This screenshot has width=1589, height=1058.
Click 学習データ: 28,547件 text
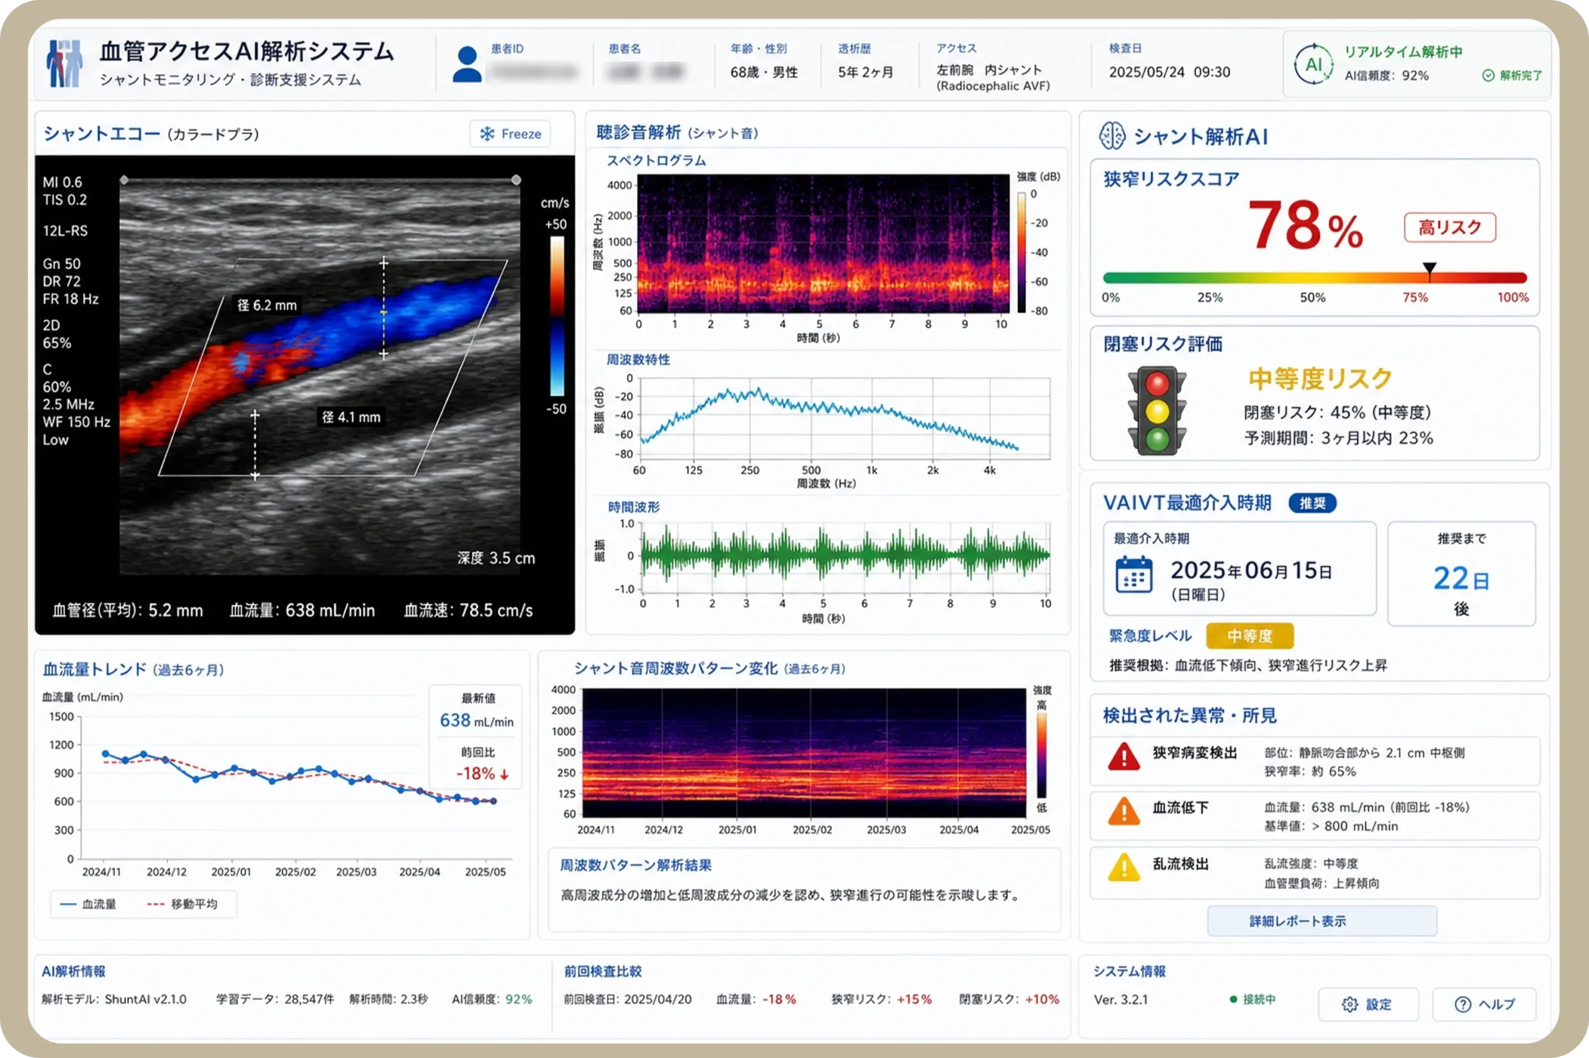[274, 999]
